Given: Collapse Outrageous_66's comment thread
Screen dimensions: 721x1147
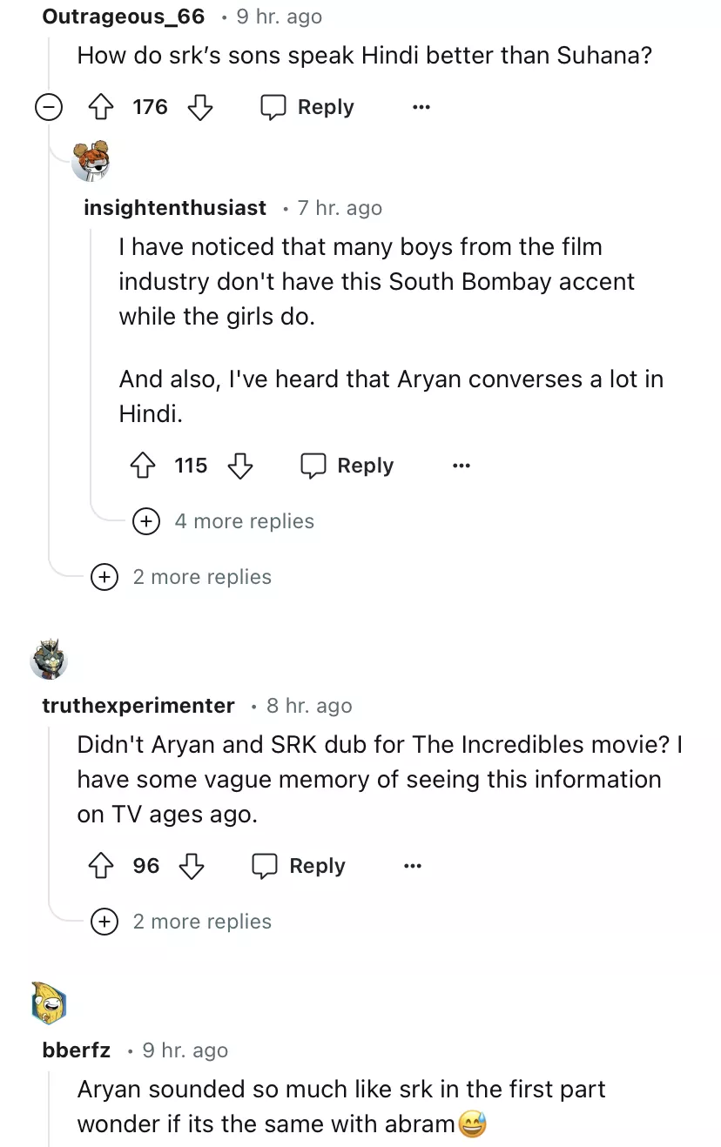Looking at the screenshot, I should pyautogui.click(x=49, y=108).
